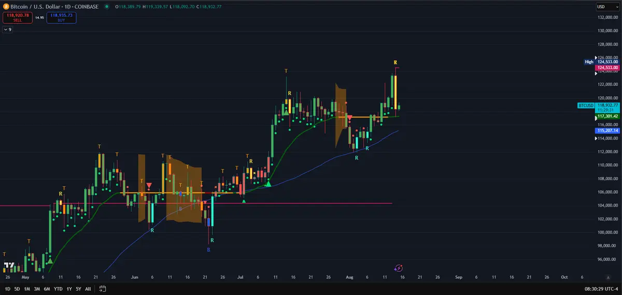
Task: Click the green 117,301.42 price label
Action: 608,116
